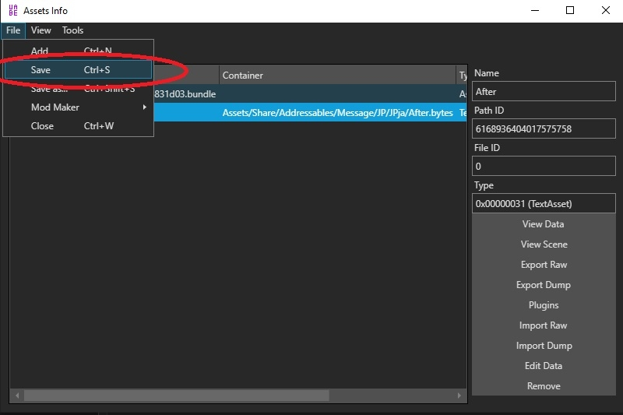Open the File menu
623x415 pixels.
pos(13,30)
